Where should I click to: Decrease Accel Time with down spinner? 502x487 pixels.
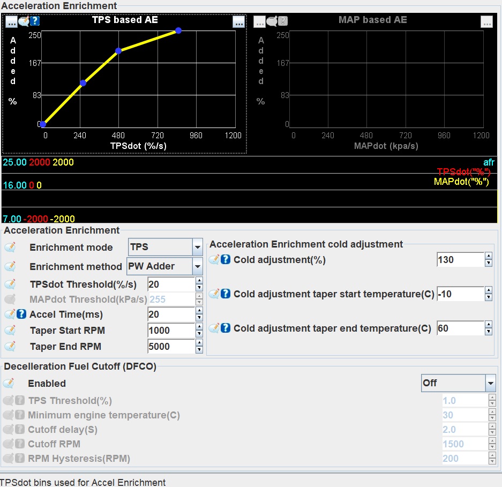coord(199,318)
